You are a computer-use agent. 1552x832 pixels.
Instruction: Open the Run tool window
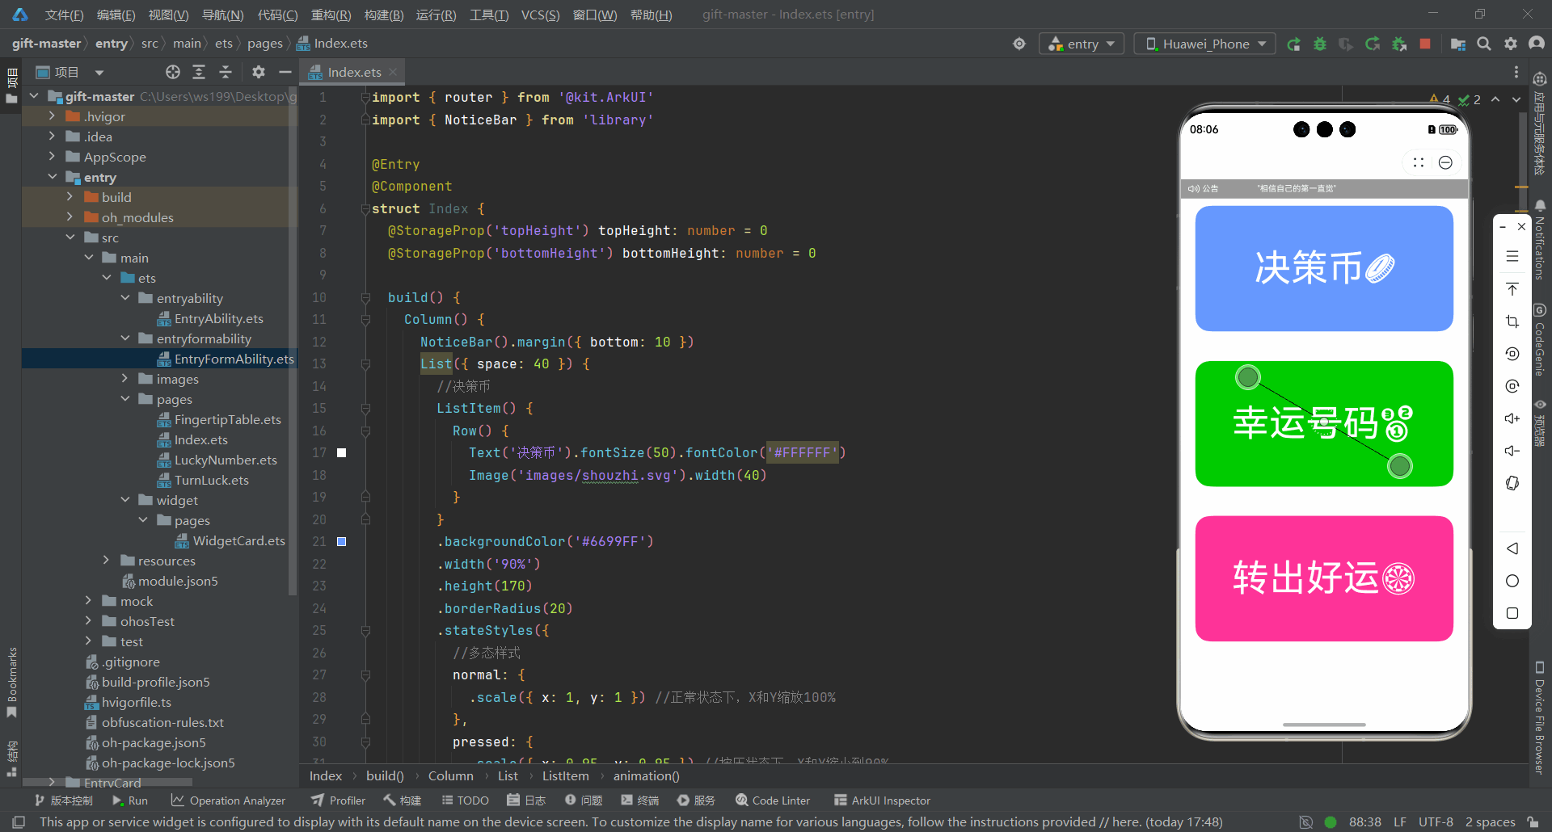pos(130,800)
